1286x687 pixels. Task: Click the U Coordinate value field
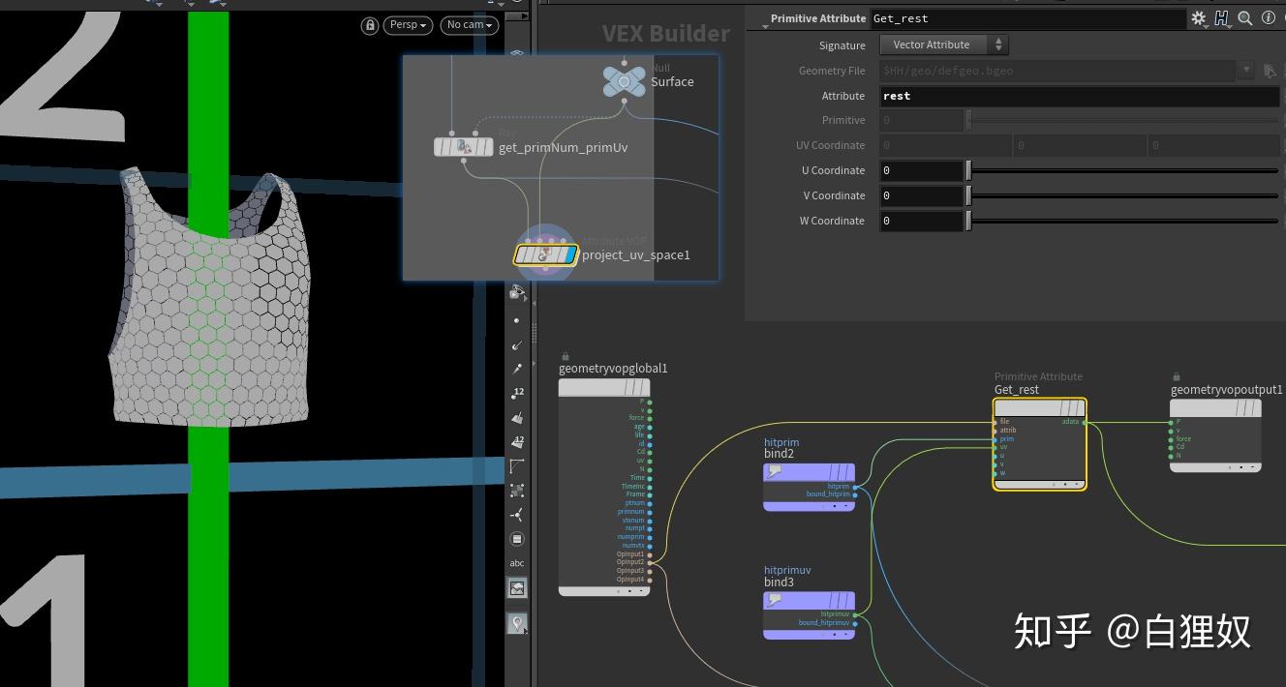click(922, 170)
